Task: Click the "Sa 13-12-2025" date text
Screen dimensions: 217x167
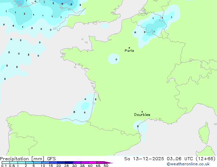Action: pyautogui.click(x=144, y=159)
